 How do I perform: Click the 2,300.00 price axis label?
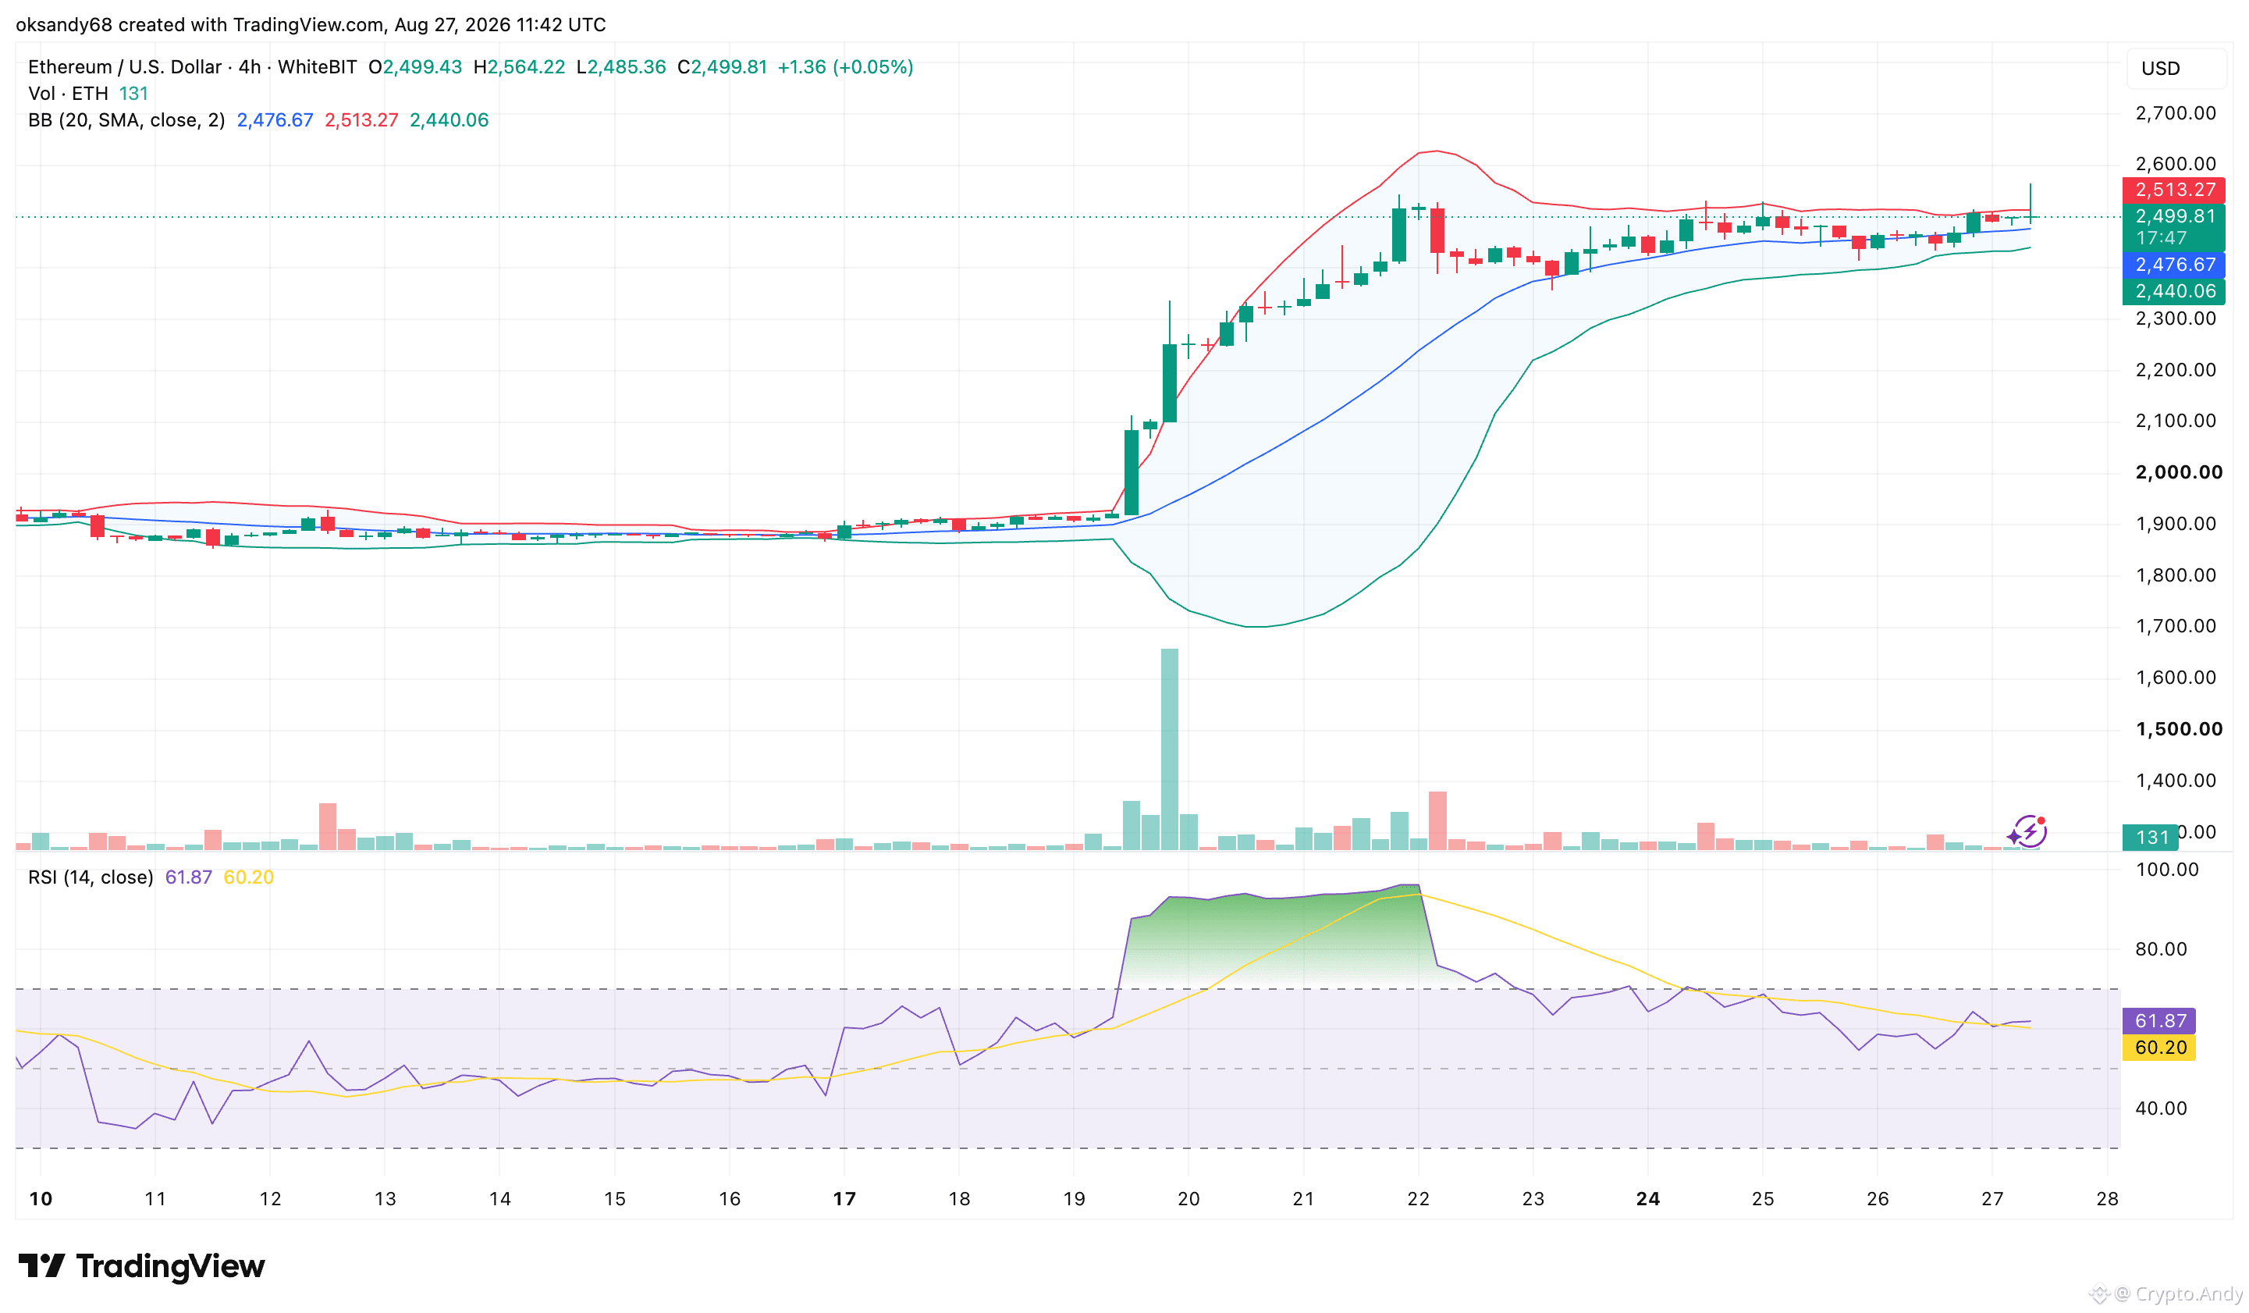coord(2176,318)
